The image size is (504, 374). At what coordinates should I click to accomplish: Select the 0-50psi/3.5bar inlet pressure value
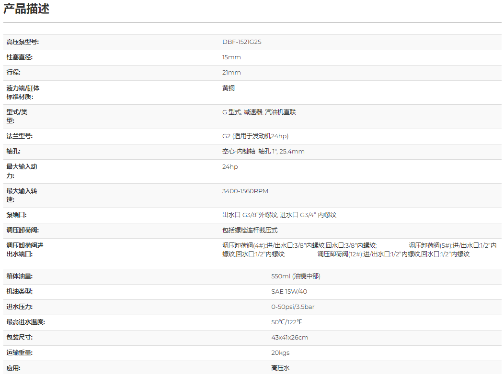coord(293,307)
